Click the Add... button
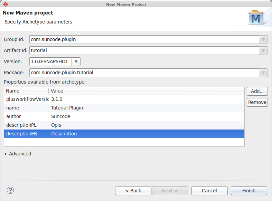The image size is (272, 201). point(257,91)
